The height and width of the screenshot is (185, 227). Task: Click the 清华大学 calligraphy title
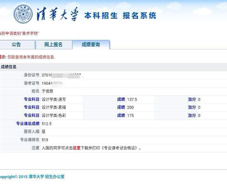[x=58, y=14]
